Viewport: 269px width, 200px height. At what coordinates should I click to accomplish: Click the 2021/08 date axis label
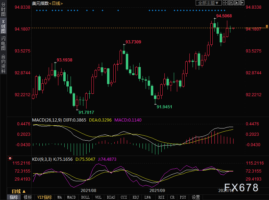88,191
